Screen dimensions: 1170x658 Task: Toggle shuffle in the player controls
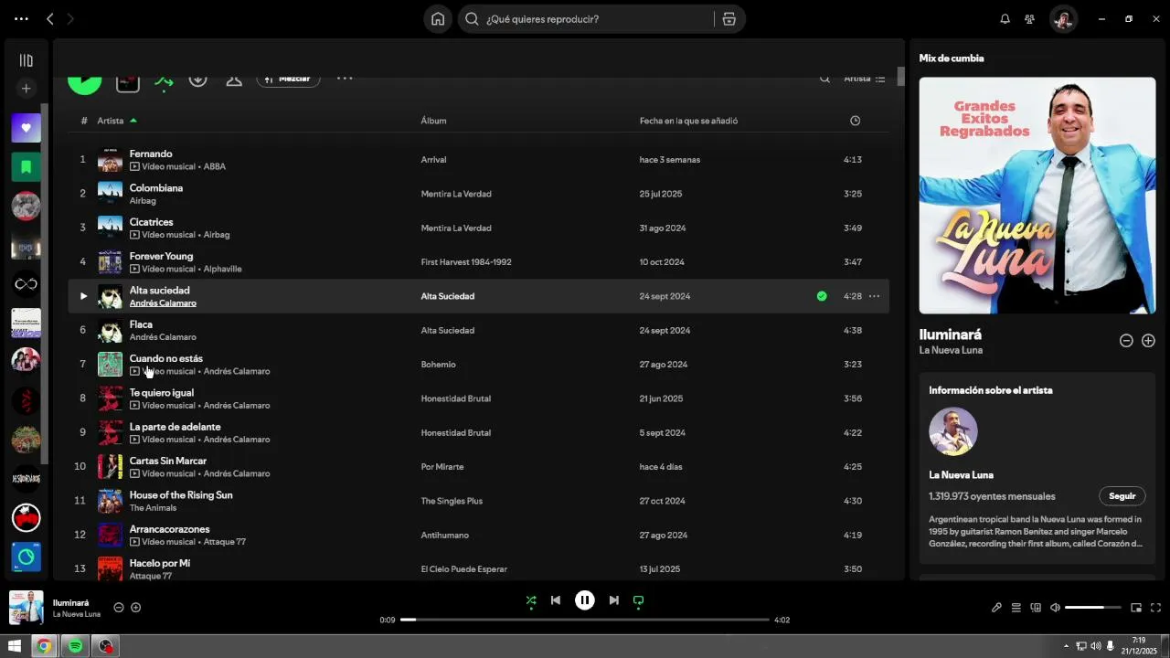click(x=531, y=600)
